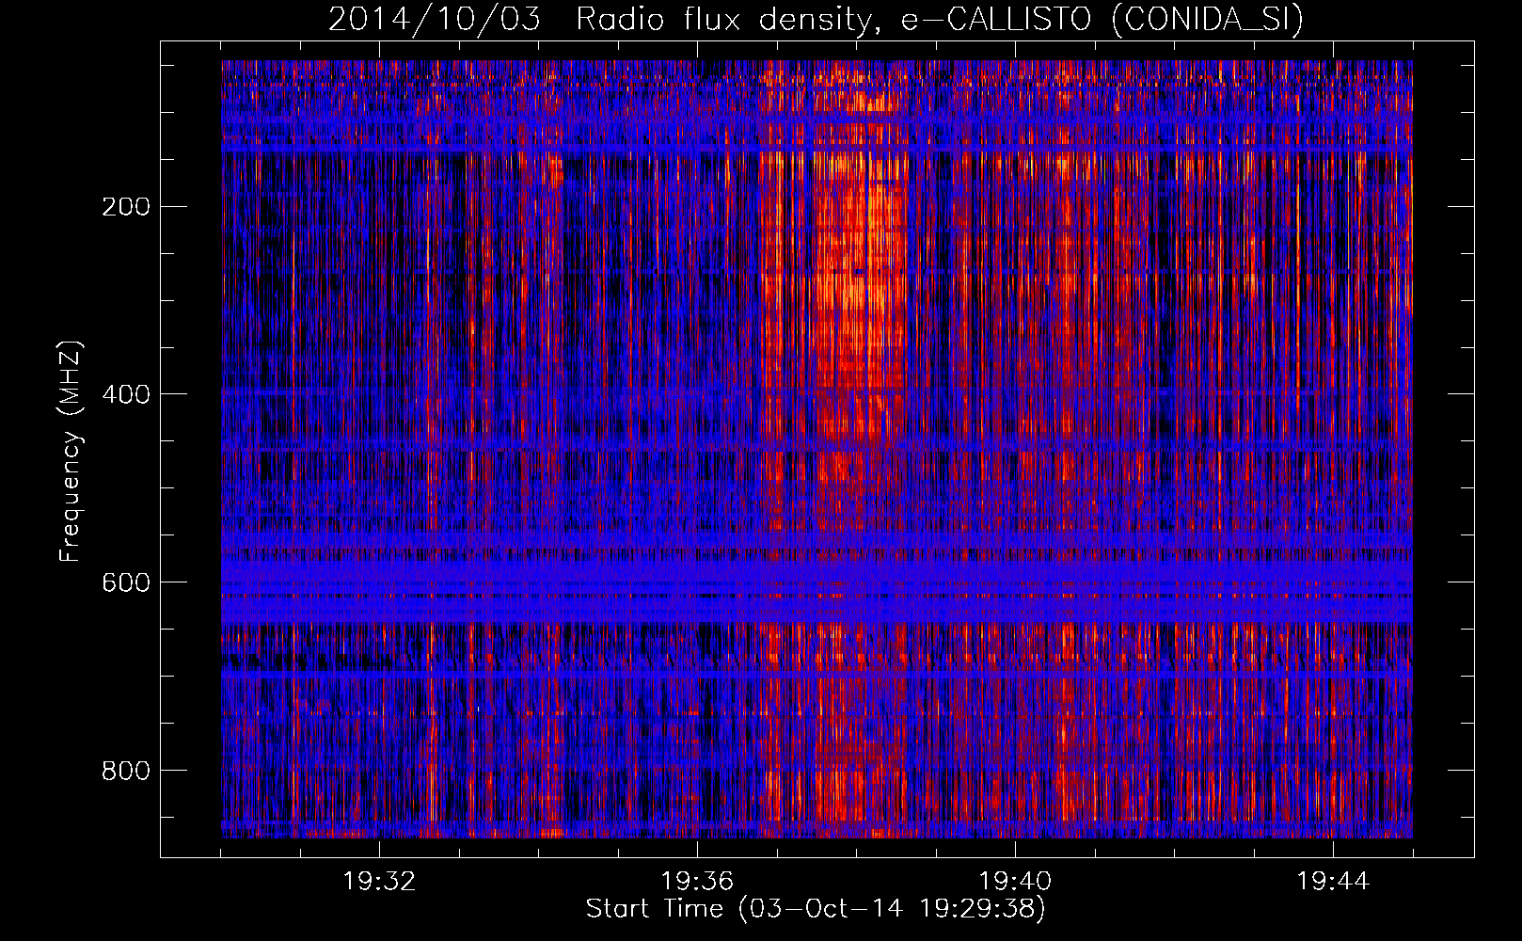This screenshot has height=941, width=1522.
Task: Click the 800 frequency tick label
Action: click(x=125, y=771)
